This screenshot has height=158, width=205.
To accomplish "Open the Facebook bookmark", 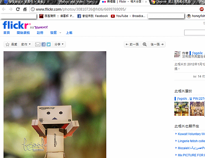I will pos(93,16).
